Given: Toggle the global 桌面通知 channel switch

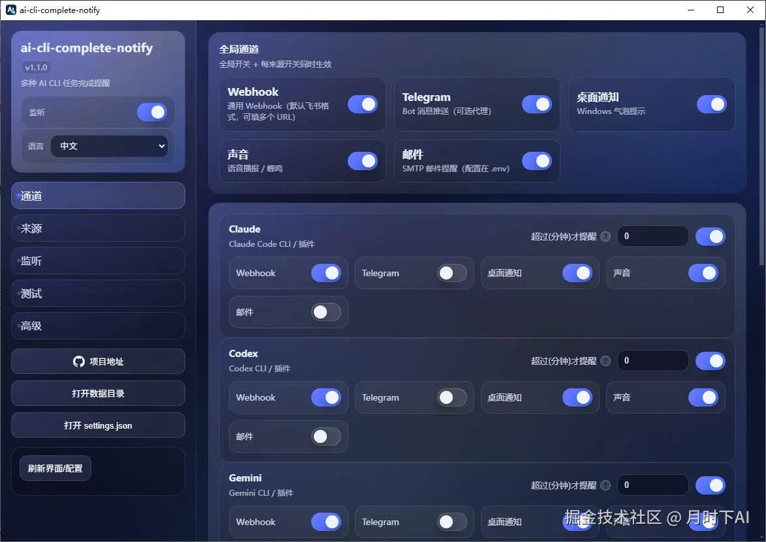Looking at the screenshot, I should (711, 104).
